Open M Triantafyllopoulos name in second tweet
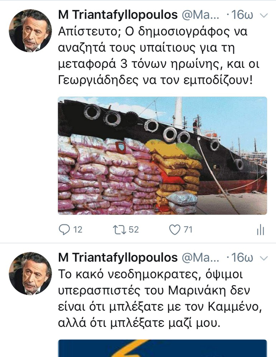 coord(118,258)
